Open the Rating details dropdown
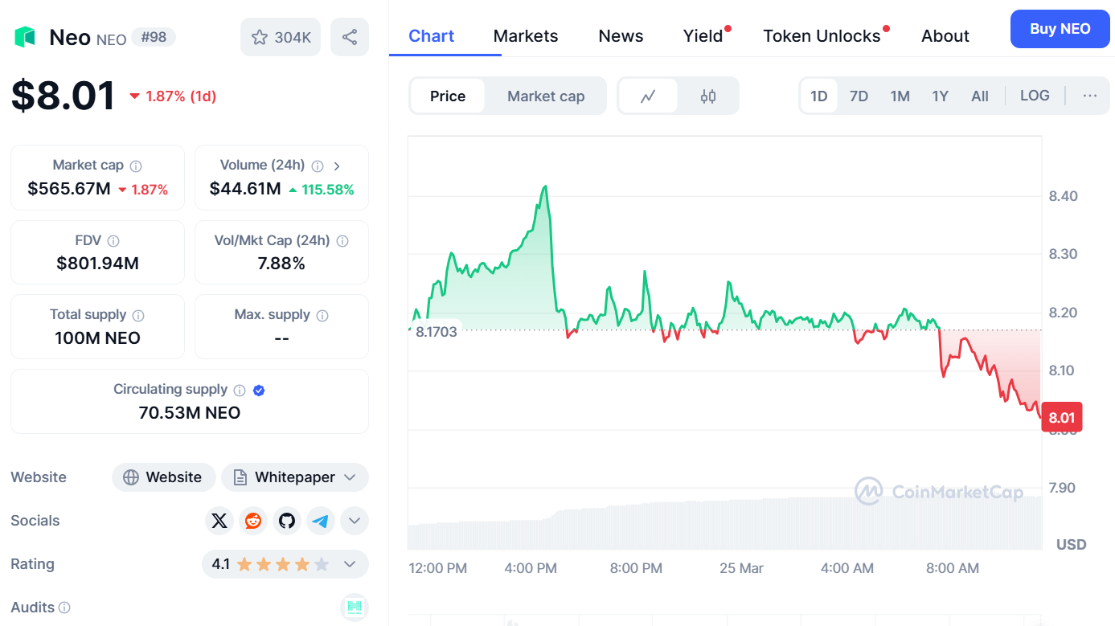This screenshot has height=626, width=1115. (x=350, y=564)
